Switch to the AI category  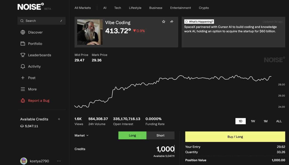click(x=105, y=8)
